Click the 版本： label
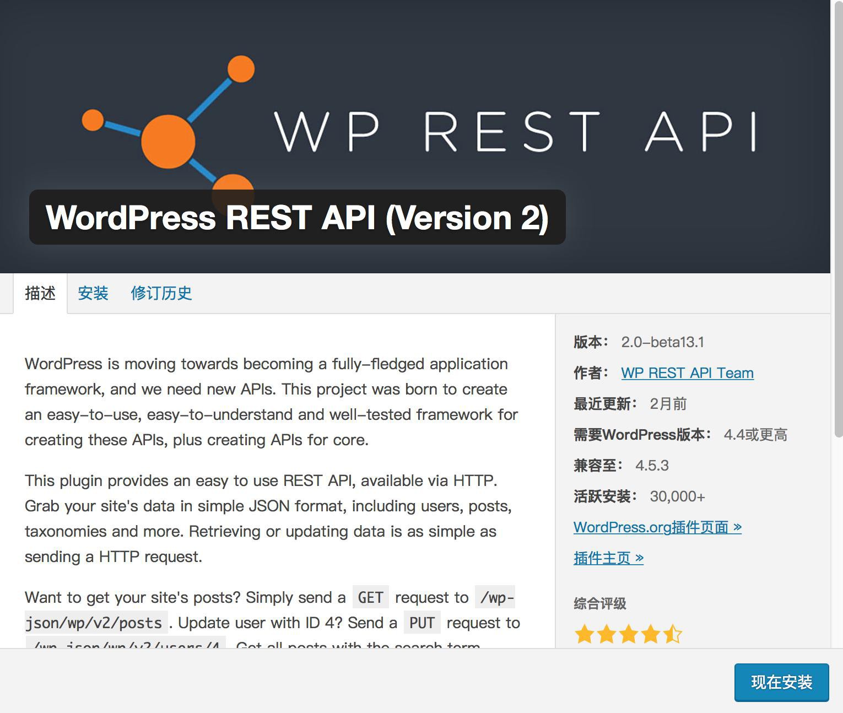843x713 pixels. coord(591,342)
